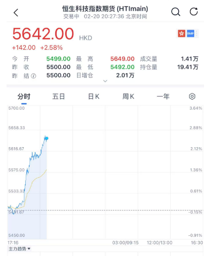
Task: Tap the 5575.00 axis label
Action: (16, 170)
